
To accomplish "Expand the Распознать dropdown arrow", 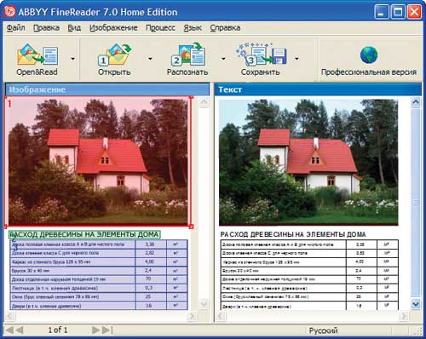I will point(223,59).
